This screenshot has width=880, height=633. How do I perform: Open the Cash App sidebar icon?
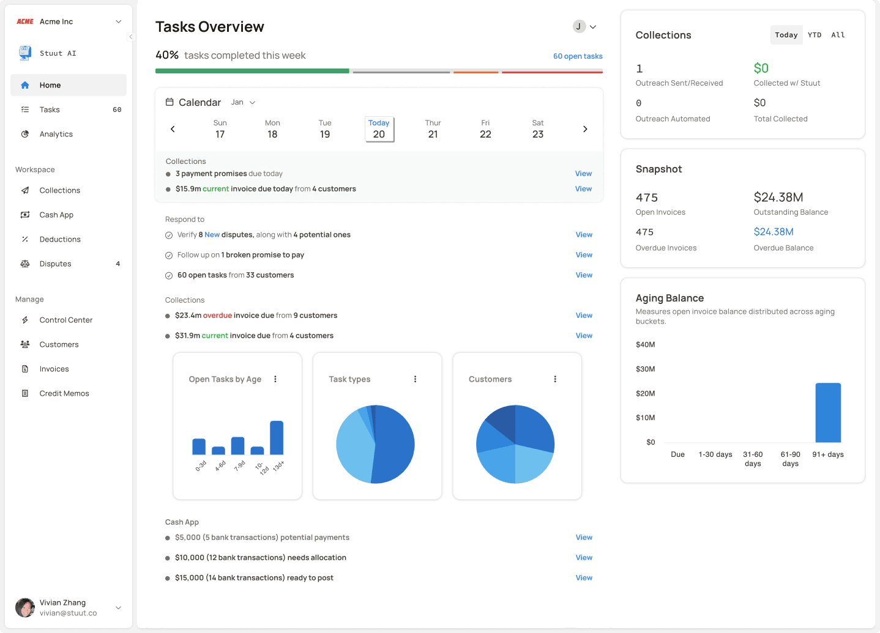pyautogui.click(x=25, y=215)
